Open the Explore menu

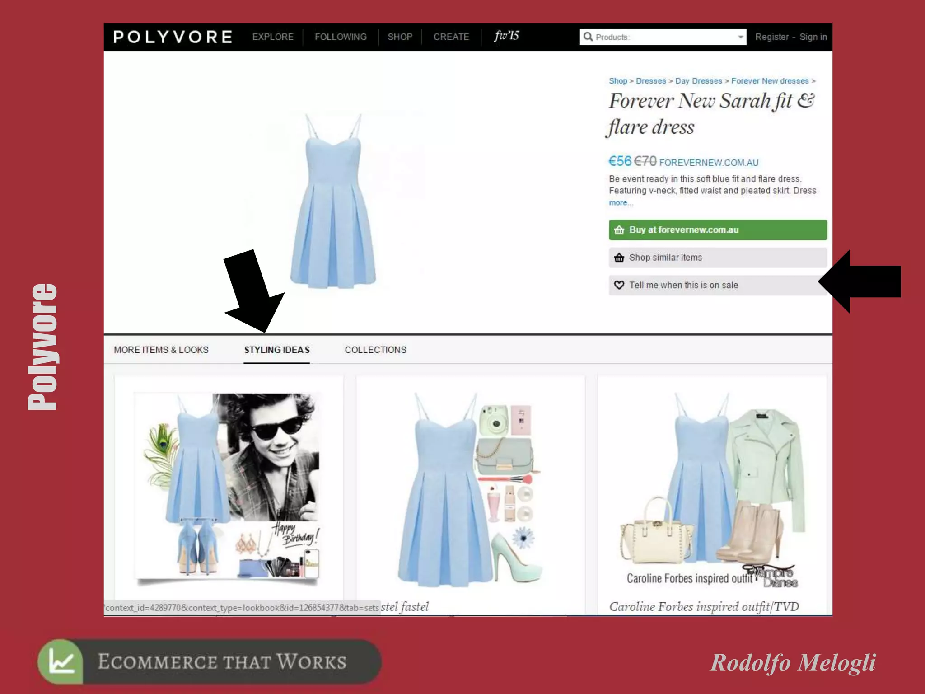(x=273, y=37)
